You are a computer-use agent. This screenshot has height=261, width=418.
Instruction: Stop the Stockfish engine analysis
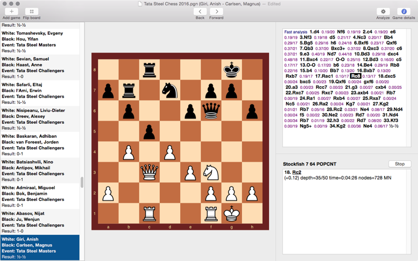[400, 164]
